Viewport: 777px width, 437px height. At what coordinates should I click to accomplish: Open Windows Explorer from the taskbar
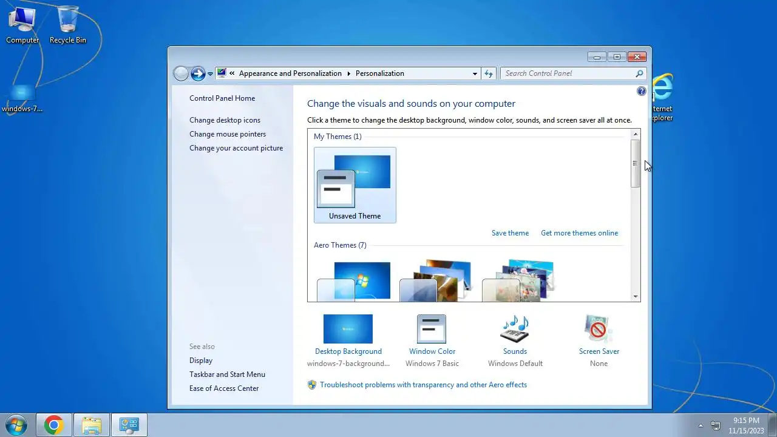[92, 425]
